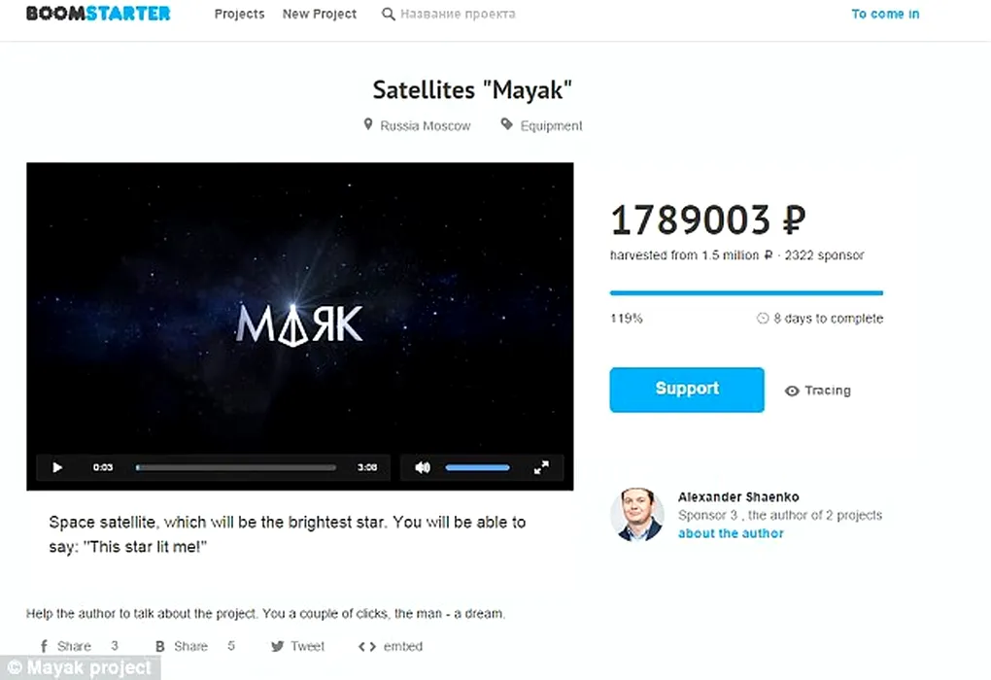This screenshot has width=991, height=680.
Task: Open the video in fullscreen
Action: (541, 467)
